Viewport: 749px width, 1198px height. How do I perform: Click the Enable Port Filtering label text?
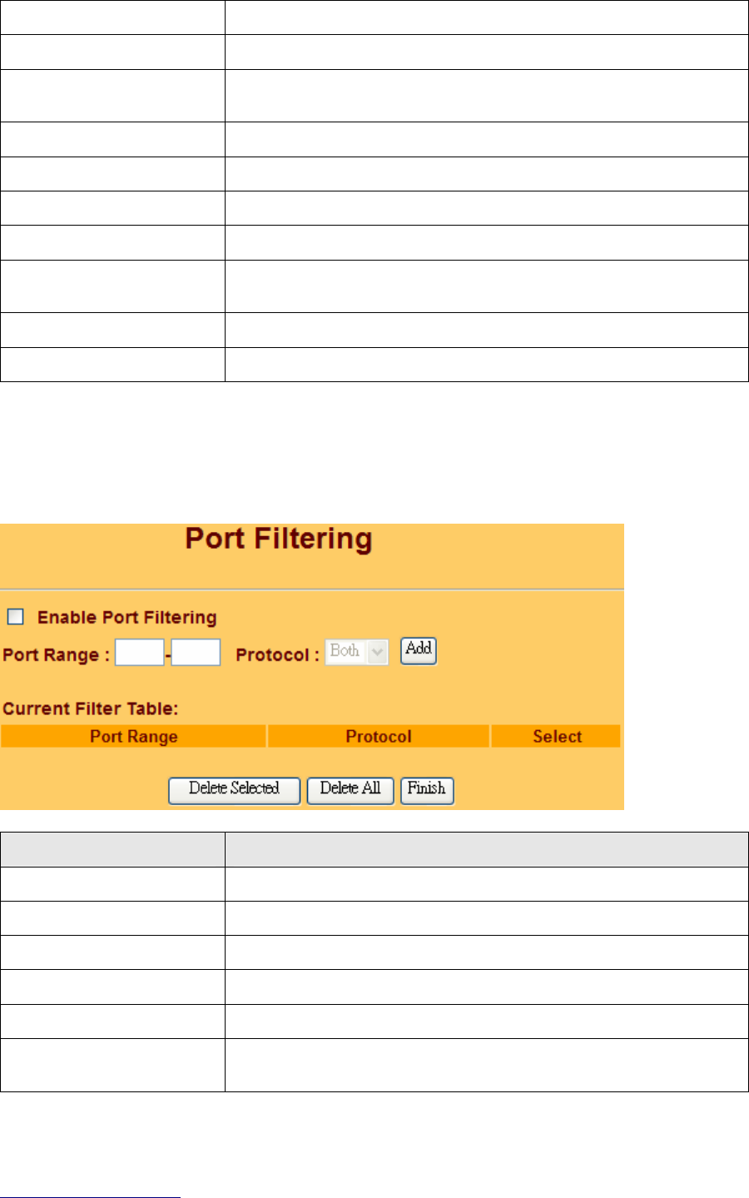point(126,618)
